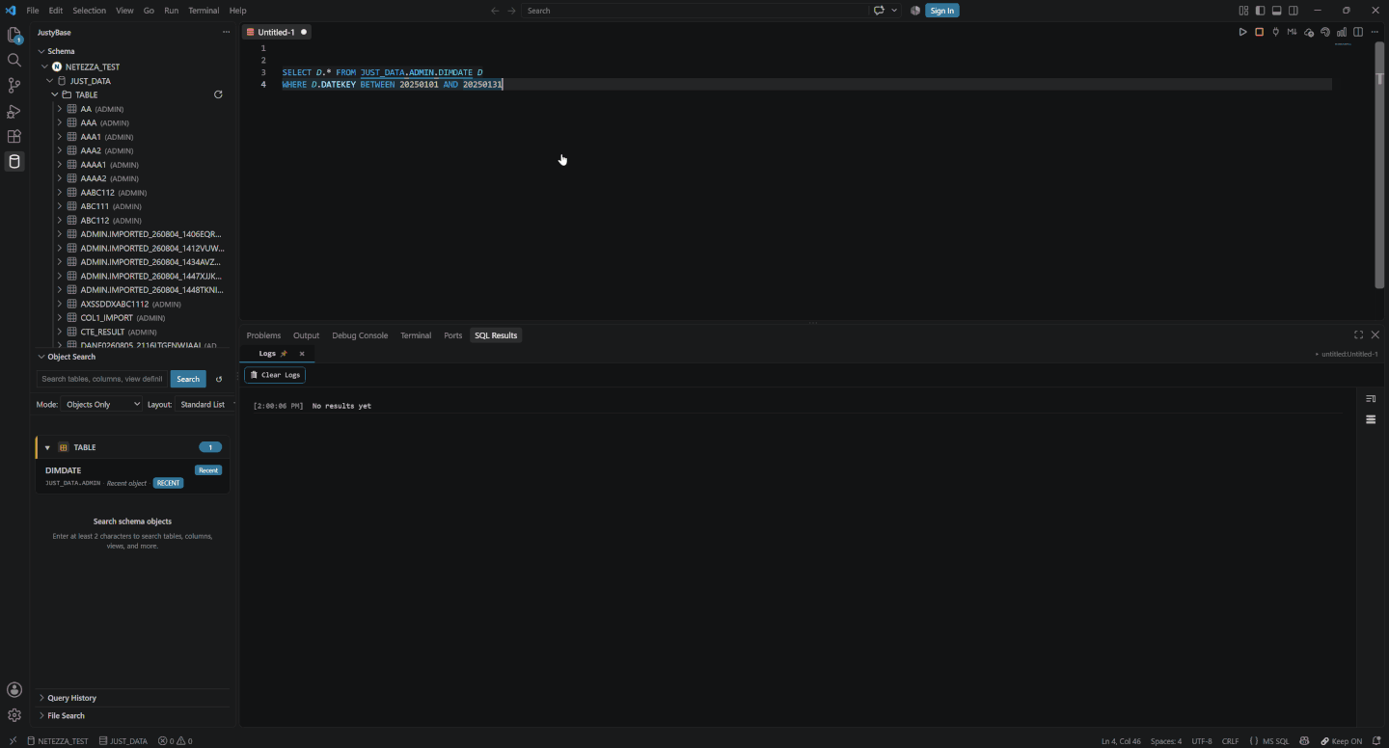Open the Accounts icon in activity bar
This screenshot has width=1389, height=748.
[14, 689]
